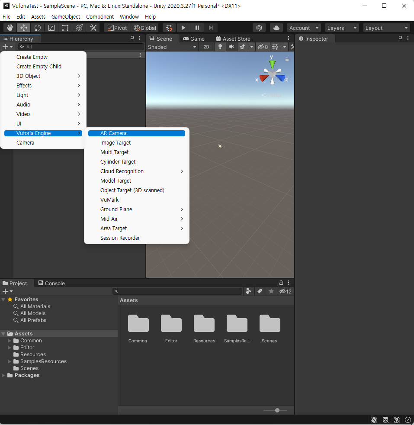Toggle scene effects icon
This screenshot has width=414, height=425.
point(242,47)
